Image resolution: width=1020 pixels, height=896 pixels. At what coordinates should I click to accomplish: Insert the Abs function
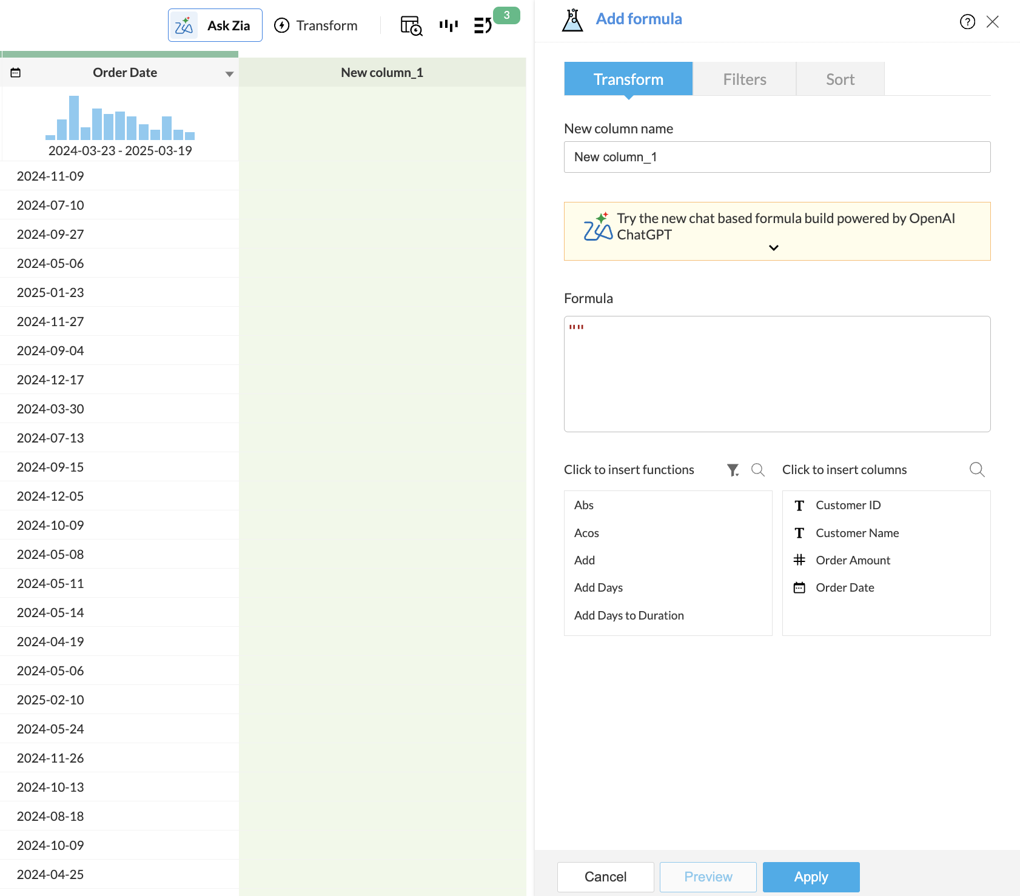[584, 505]
